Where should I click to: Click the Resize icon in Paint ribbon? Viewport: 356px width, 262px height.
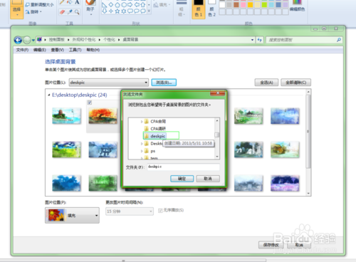tap(27, 4)
